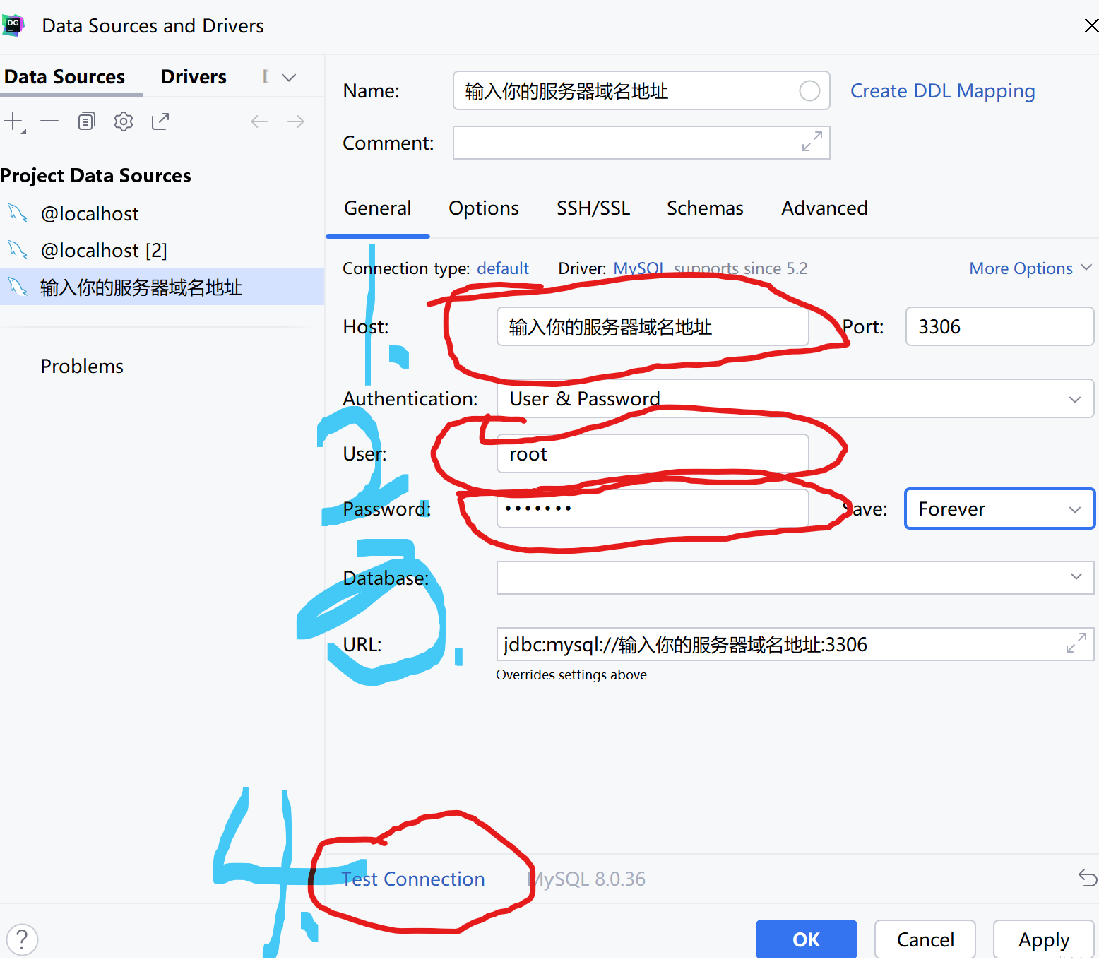
Task: Click the color circle in Name field
Action: pyautogui.click(x=809, y=90)
